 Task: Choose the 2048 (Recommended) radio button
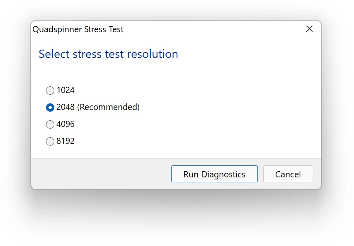point(50,107)
